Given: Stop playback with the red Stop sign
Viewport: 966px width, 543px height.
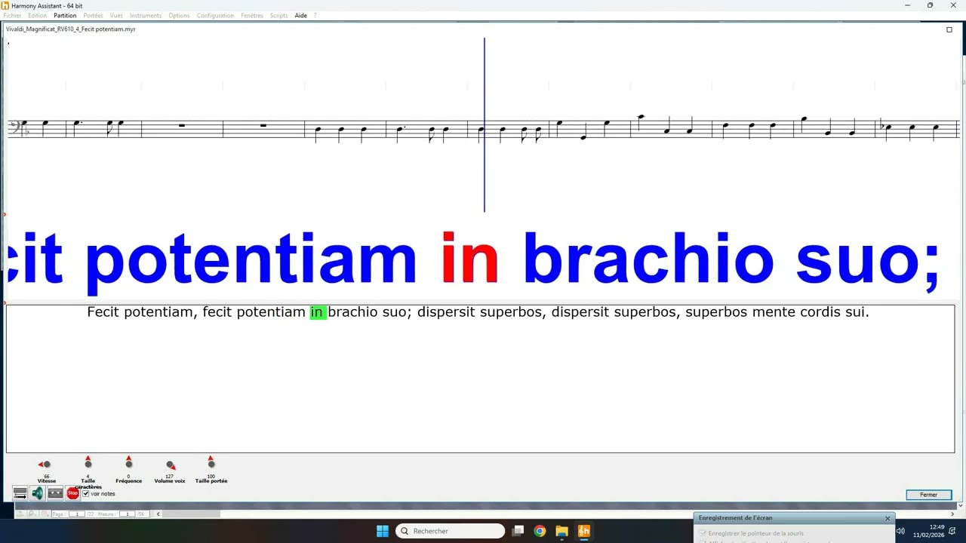Looking at the screenshot, I should pos(73,493).
